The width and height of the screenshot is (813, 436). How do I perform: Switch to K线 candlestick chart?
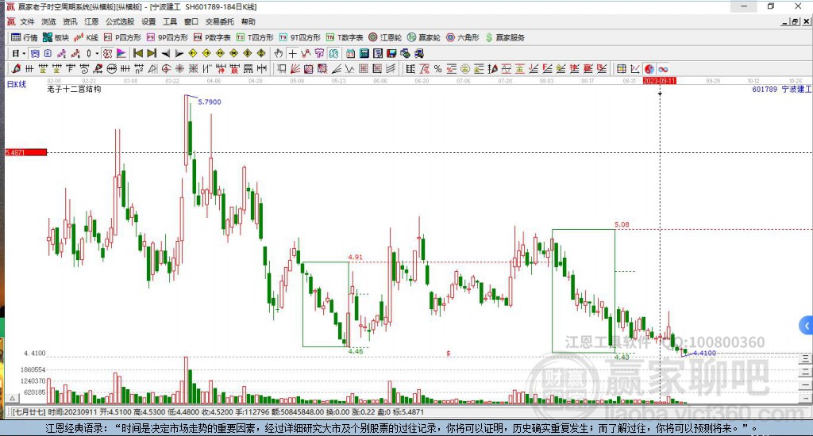click(86, 37)
